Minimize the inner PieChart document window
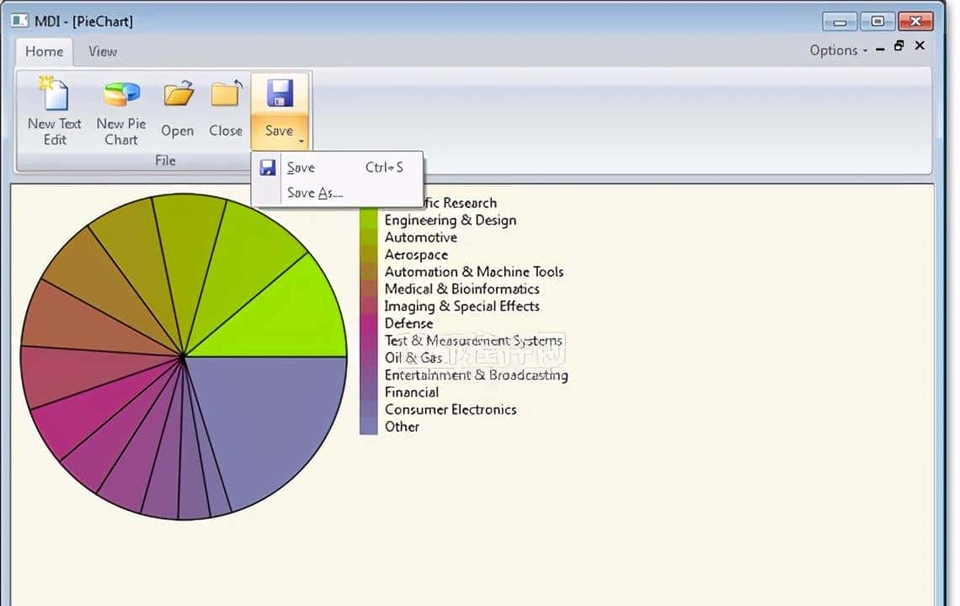The width and height of the screenshot is (960, 606). click(x=880, y=50)
